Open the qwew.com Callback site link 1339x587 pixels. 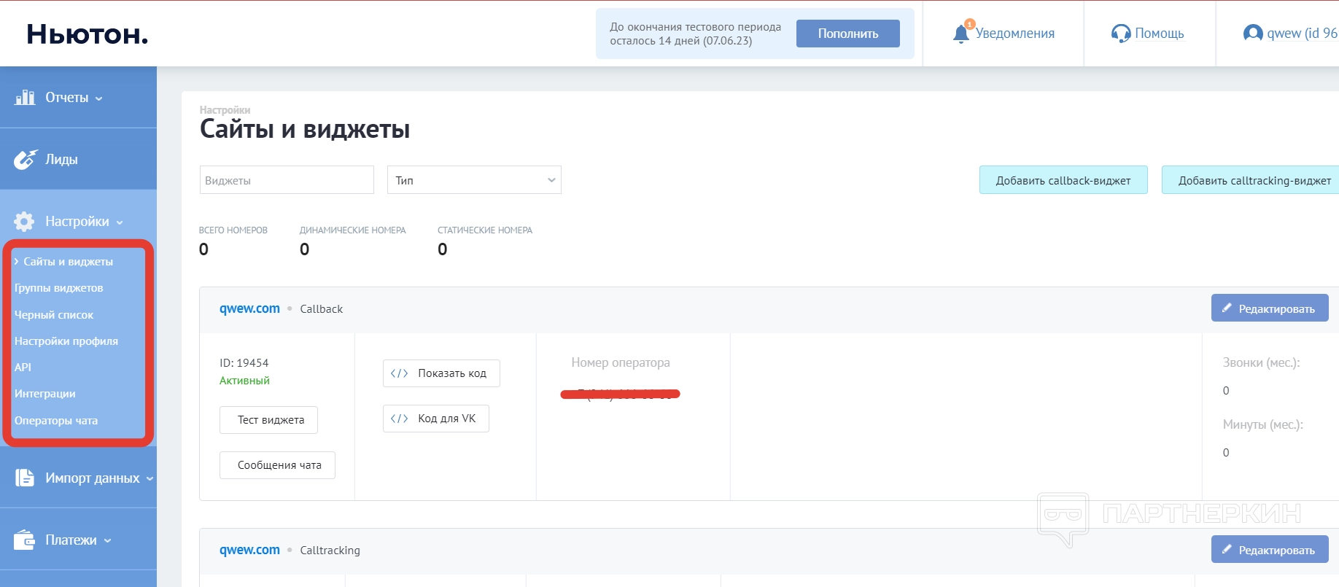[249, 308]
